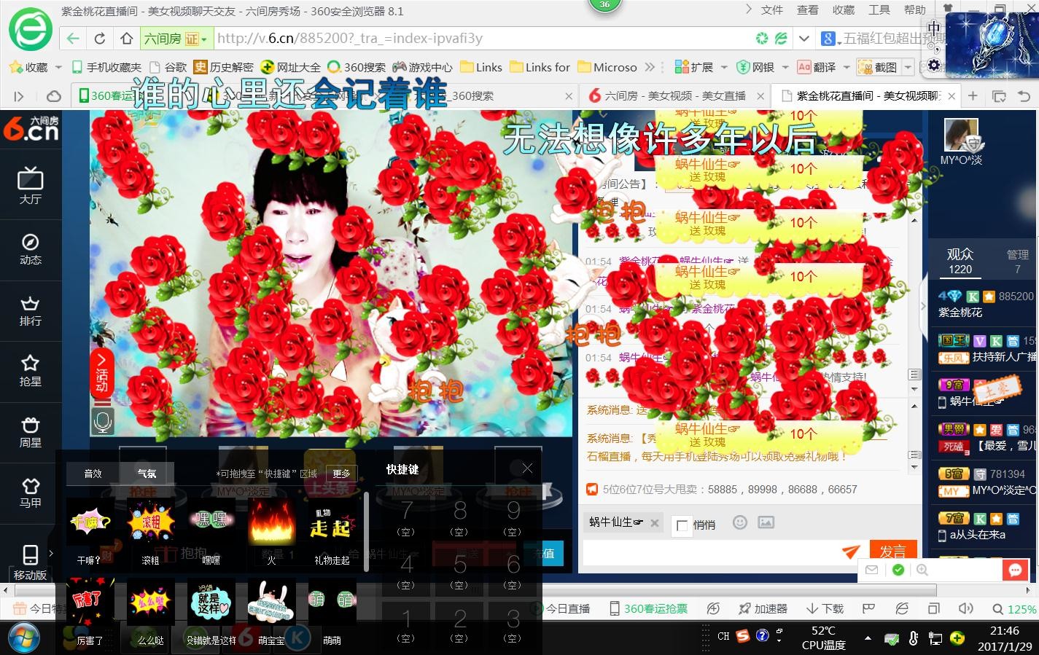Toggle browser sound mute speaker icon
Screen dimensions: 1039x655
(x=966, y=608)
